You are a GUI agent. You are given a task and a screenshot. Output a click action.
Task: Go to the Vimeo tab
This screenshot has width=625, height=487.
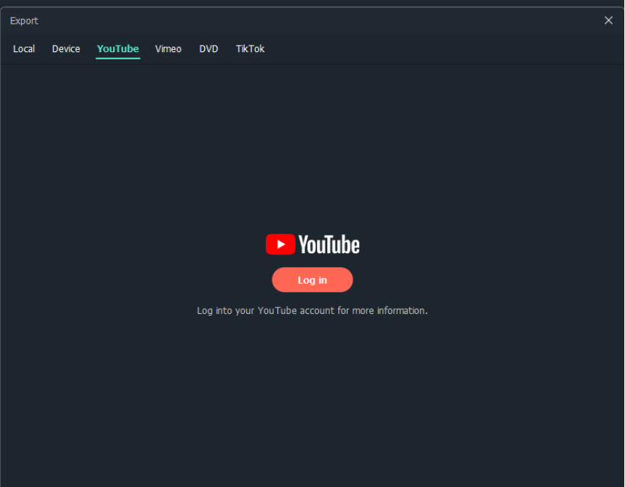pyautogui.click(x=168, y=49)
